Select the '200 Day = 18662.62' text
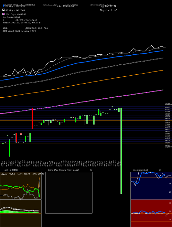Image resolution: width=172 pixels, height=227 pixels. click(x=16, y=14)
